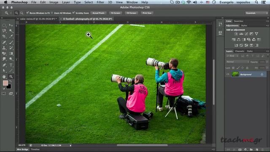Toggle lock all

(247, 68)
